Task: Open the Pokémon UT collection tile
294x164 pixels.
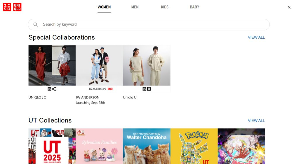Action: 194,146
